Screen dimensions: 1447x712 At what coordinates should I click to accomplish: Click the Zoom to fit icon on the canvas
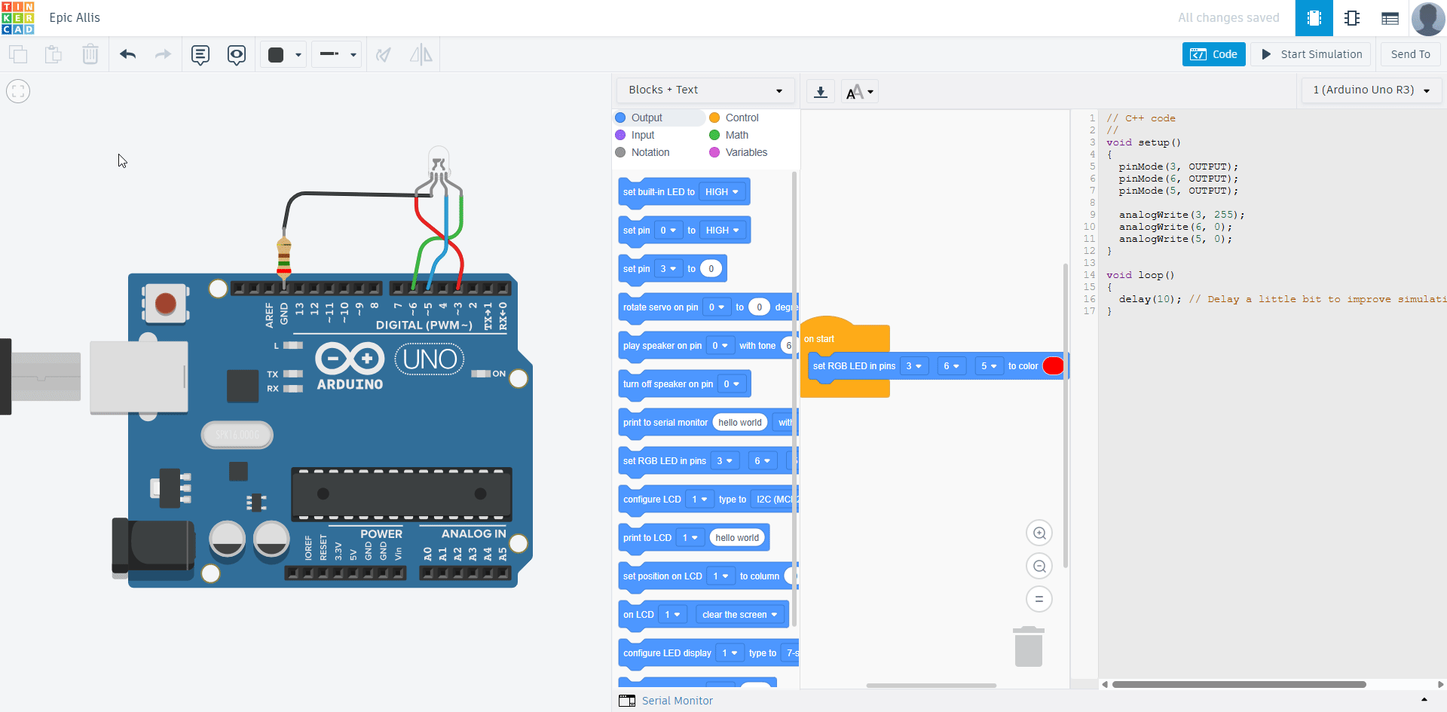coord(18,91)
